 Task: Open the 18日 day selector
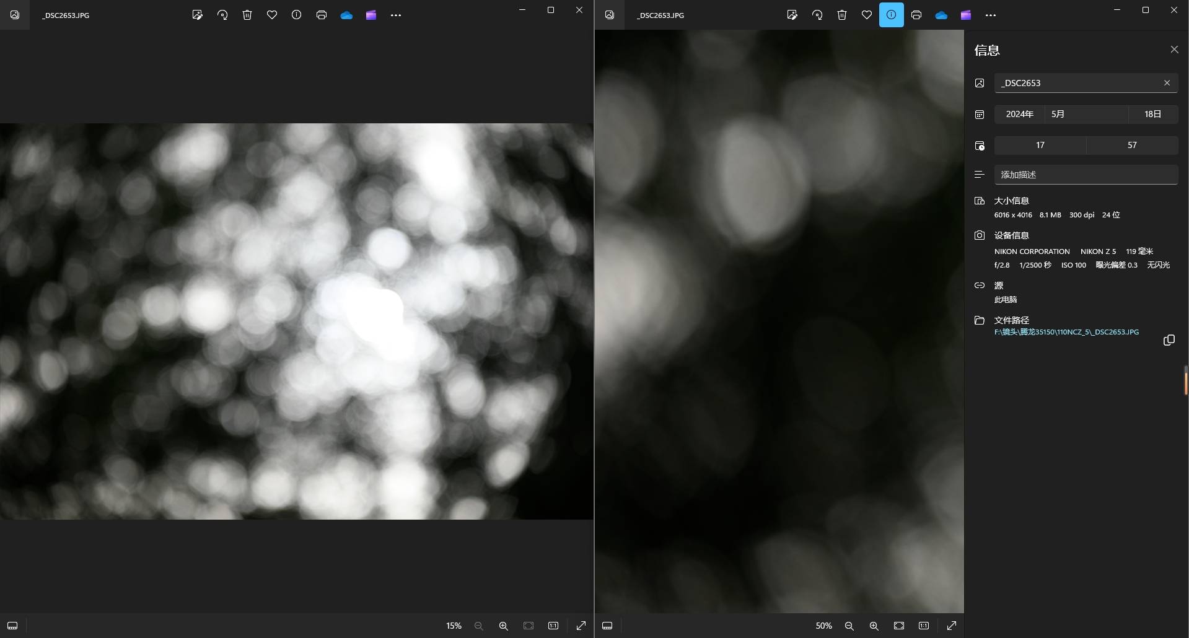click(x=1152, y=114)
